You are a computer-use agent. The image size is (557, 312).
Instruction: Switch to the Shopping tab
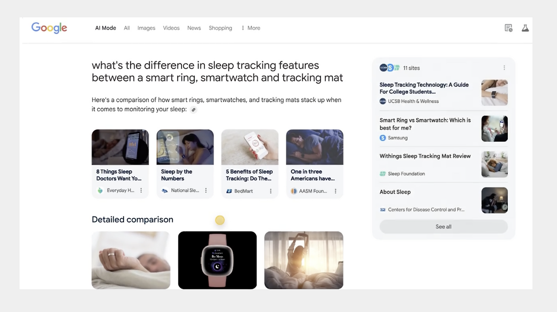220,28
